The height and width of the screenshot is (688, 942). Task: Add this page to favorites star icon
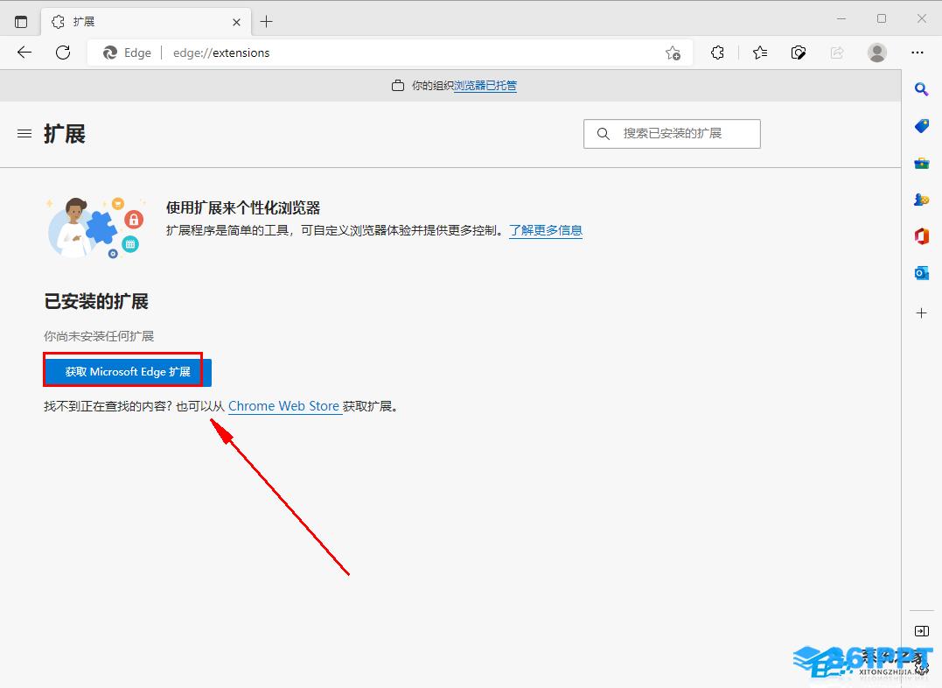click(x=673, y=53)
